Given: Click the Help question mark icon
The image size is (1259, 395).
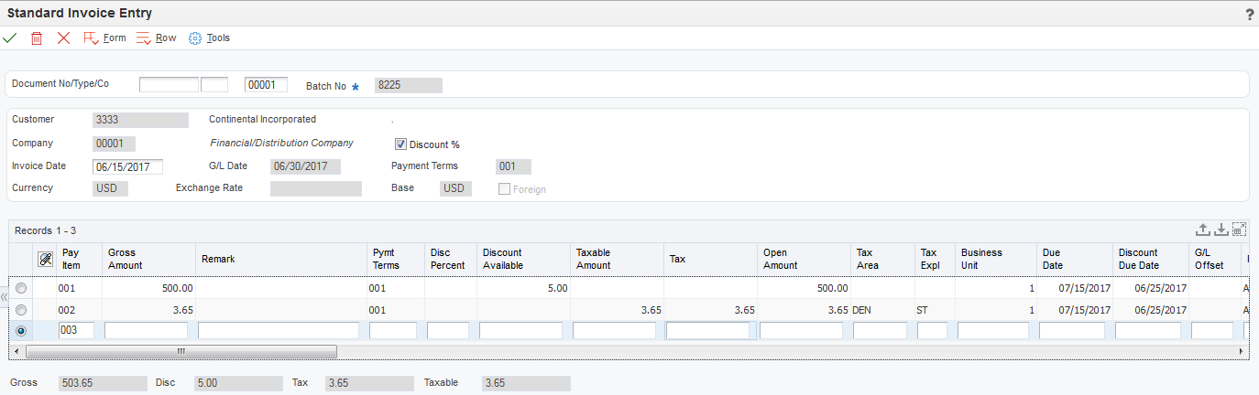Looking at the screenshot, I should 1250,15.
